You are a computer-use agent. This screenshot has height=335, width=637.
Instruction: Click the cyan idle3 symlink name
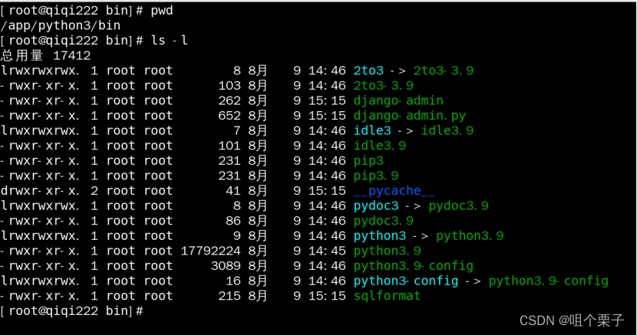point(372,130)
